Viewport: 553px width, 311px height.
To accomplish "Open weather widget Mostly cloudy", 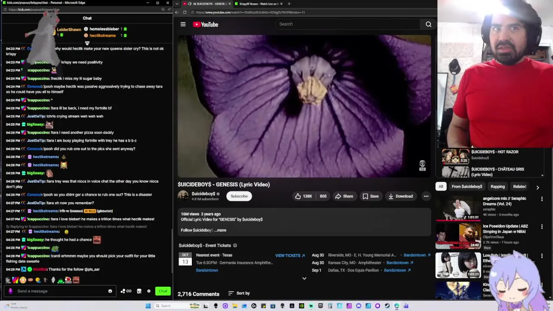I will [x=15, y=306].
